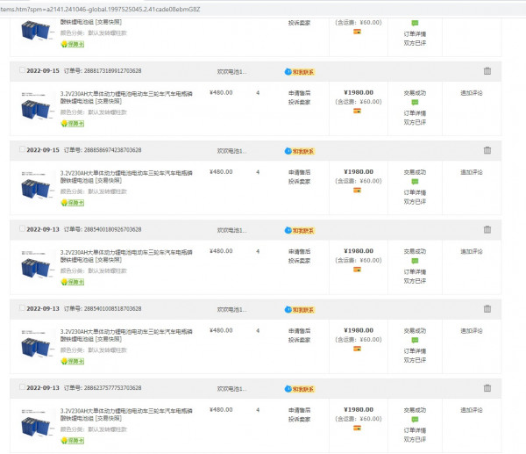View 双方已评 reviews for order 2886237577753703628

point(415,439)
